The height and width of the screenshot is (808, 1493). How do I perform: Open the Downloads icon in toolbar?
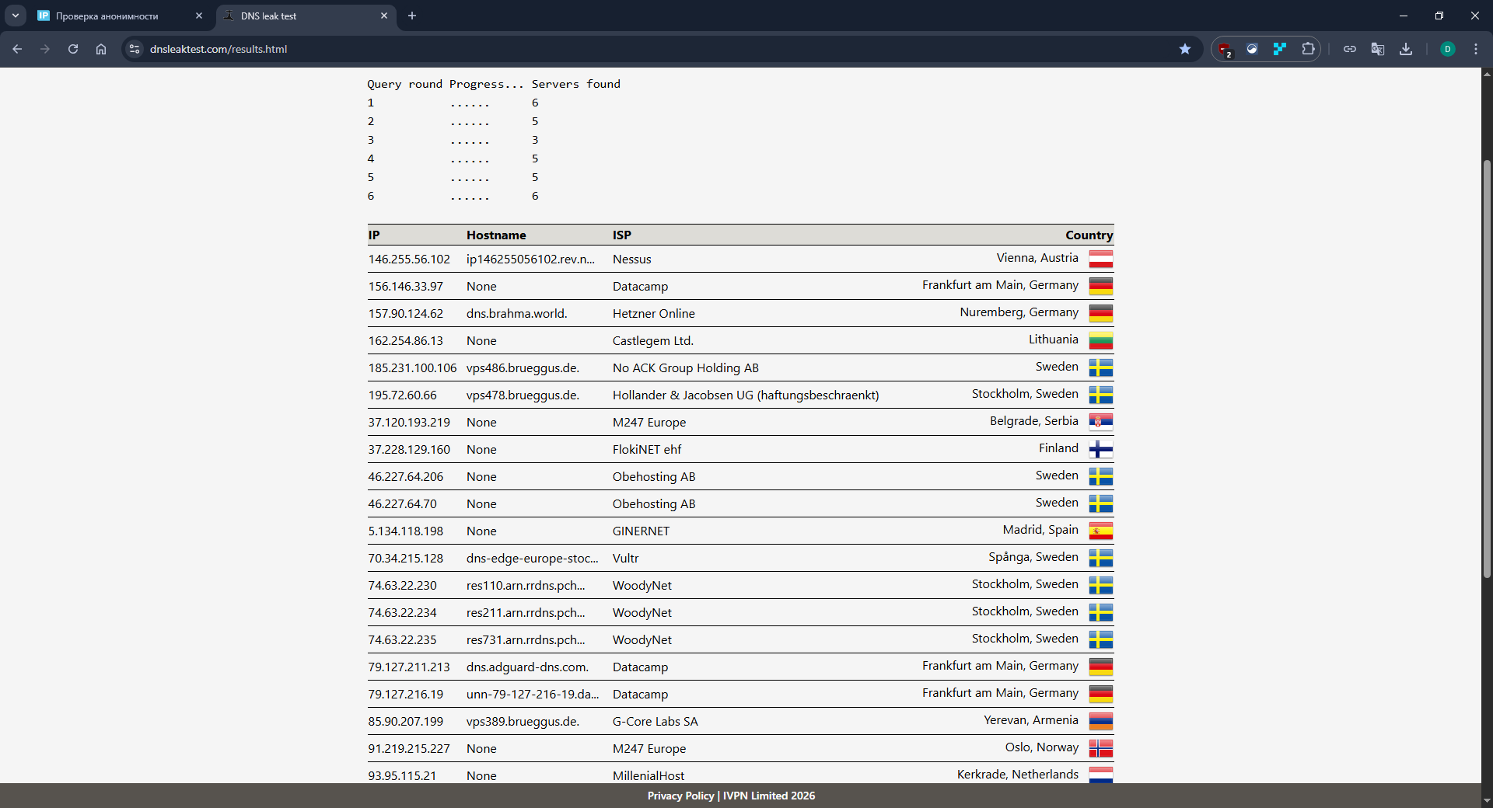pos(1405,49)
